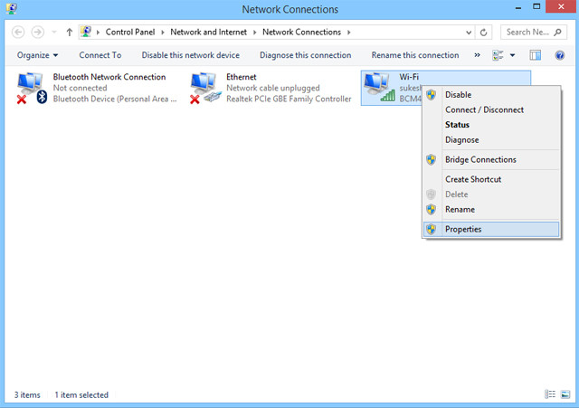579x408 pixels.
Task: Click the Bluetooth Network Connection icon
Action: coord(31,88)
